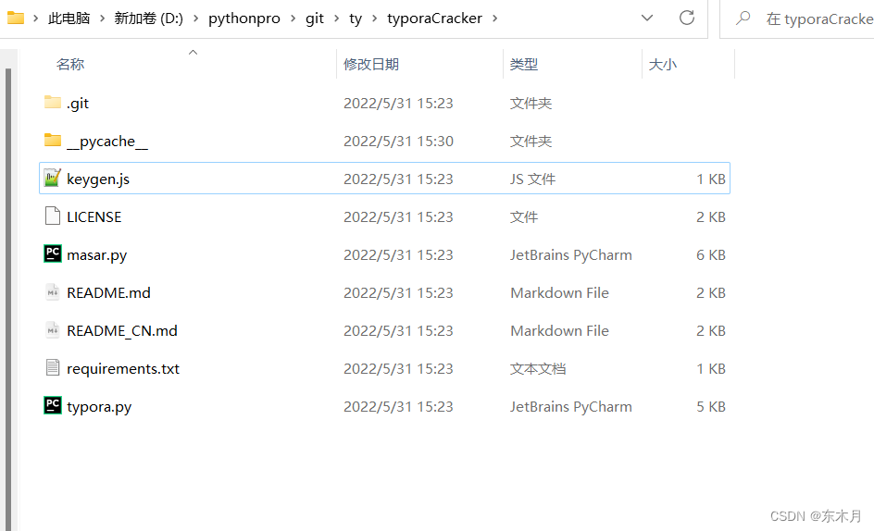874x531 pixels.
Task: Click the 文件夹 type of .git
Action: [531, 103]
